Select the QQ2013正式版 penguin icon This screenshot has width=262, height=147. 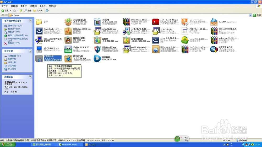68,40
